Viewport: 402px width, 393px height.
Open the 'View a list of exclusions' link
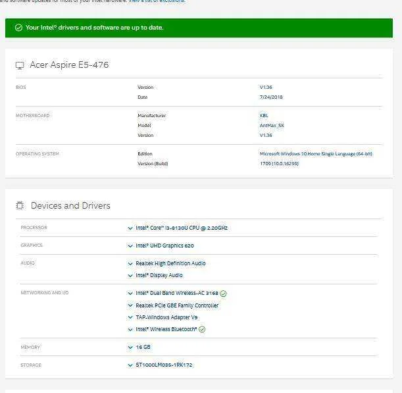tap(157, 1)
